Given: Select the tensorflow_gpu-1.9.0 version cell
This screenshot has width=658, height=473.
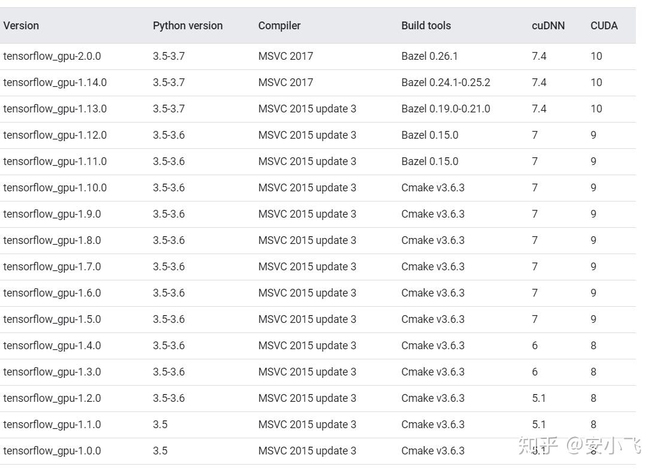Looking at the screenshot, I should [52, 214].
